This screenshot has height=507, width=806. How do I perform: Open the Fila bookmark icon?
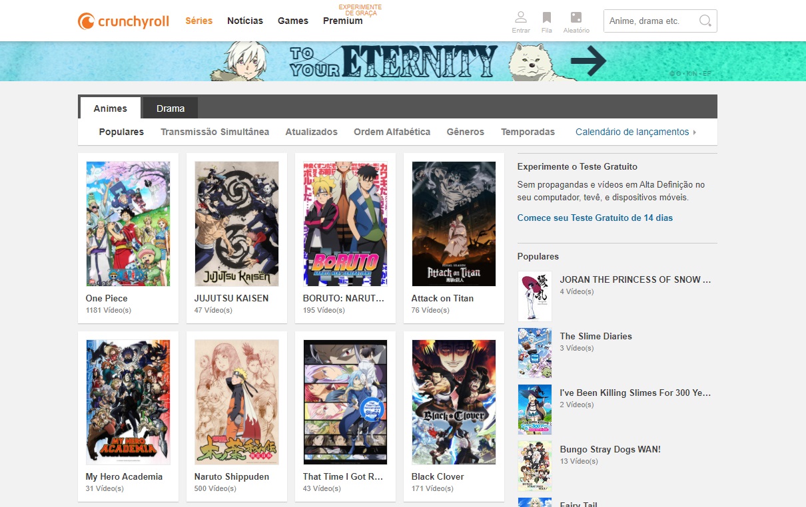[x=547, y=17]
